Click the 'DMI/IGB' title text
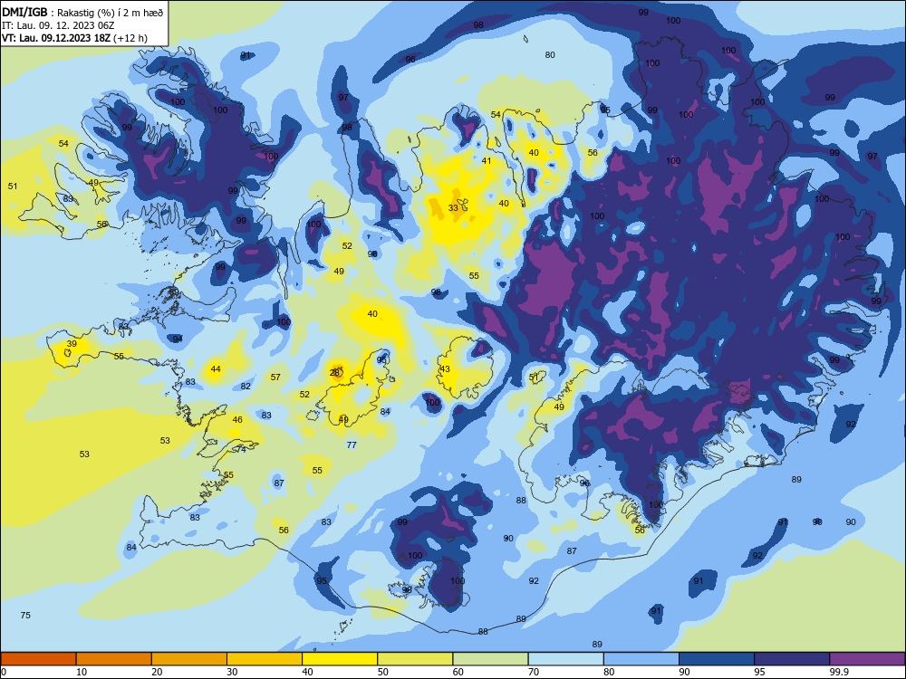 click(x=24, y=13)
